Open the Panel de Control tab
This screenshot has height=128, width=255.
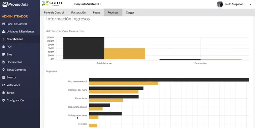point(54,12)
